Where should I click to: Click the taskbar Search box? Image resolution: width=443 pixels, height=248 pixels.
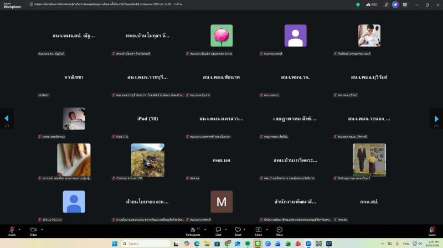(146, 244)
